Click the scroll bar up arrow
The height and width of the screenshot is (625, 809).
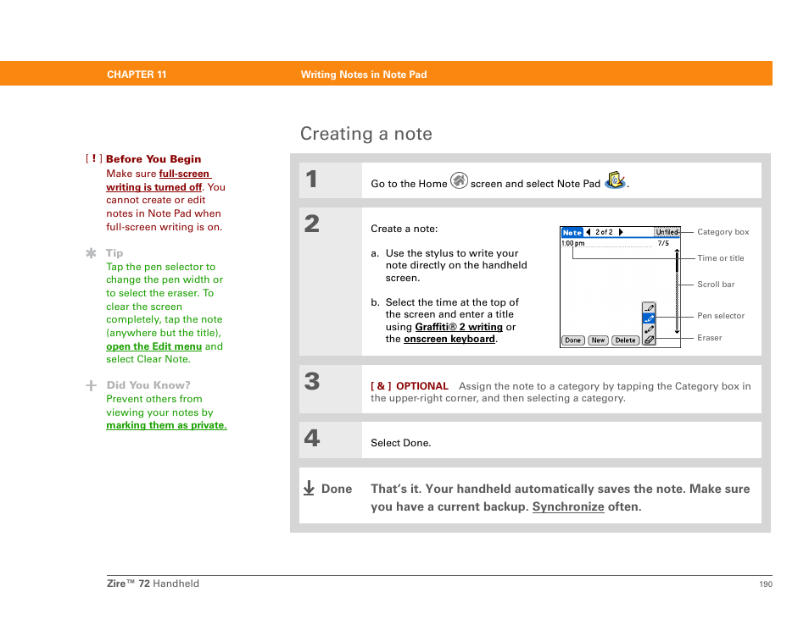click(x=677, y=251)
